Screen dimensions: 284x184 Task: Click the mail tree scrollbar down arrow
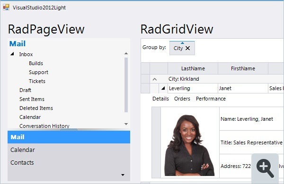(126, 124)
